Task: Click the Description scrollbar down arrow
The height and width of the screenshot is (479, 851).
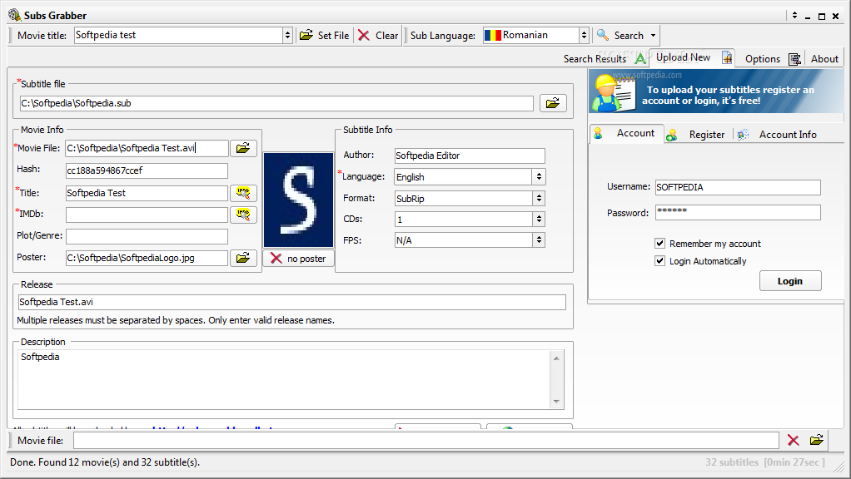Action: (x=556, y=401)
